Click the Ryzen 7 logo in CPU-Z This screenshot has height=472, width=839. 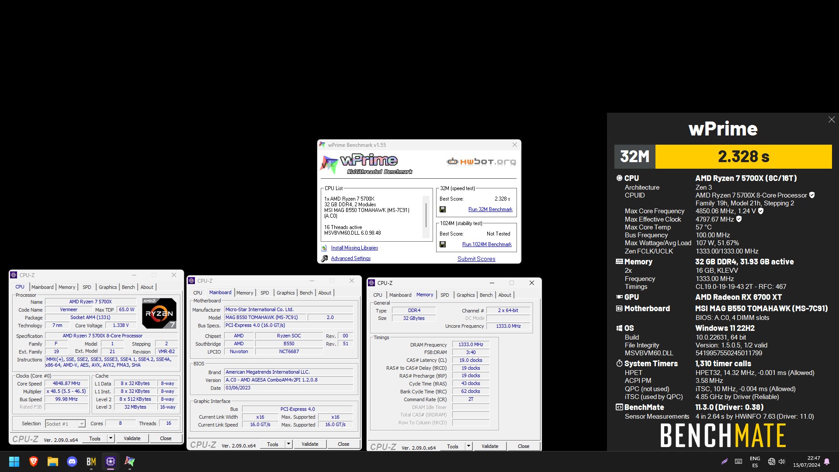pos(159,313)
